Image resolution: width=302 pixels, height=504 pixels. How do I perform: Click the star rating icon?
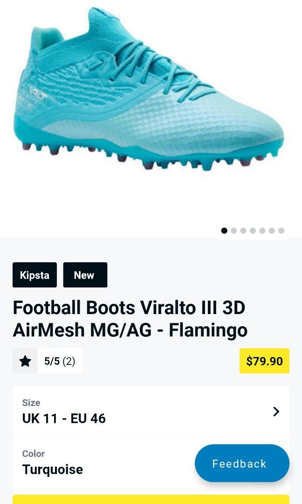click(25, 361)
